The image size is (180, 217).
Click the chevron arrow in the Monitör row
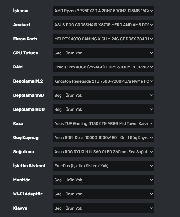coord(152,180)
